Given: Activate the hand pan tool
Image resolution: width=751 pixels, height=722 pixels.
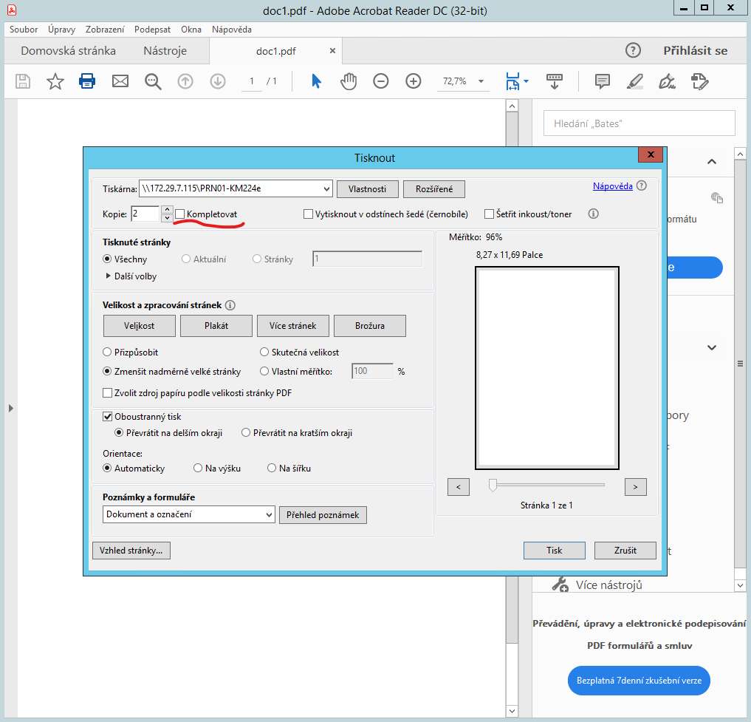Looking at the screenshot, I should (349, 81).
